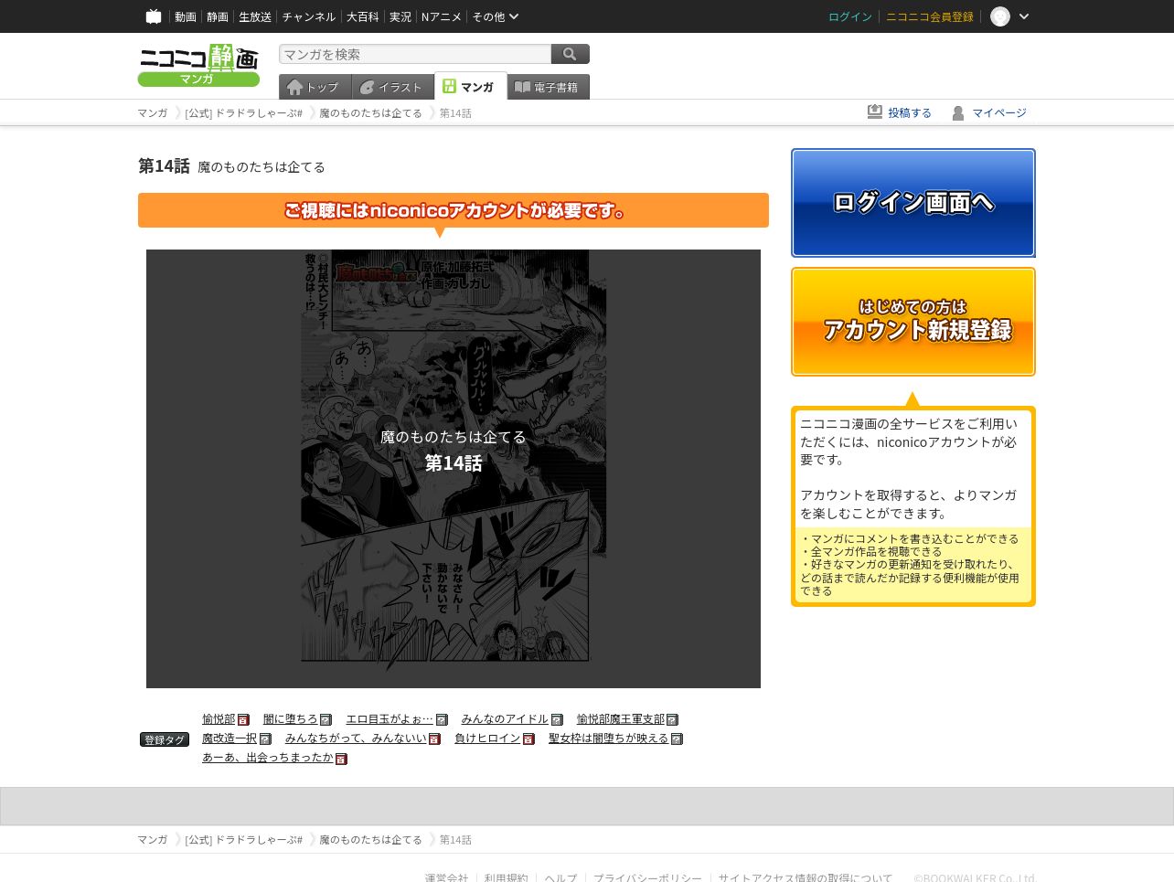Open the 動画 menu item

186,16
